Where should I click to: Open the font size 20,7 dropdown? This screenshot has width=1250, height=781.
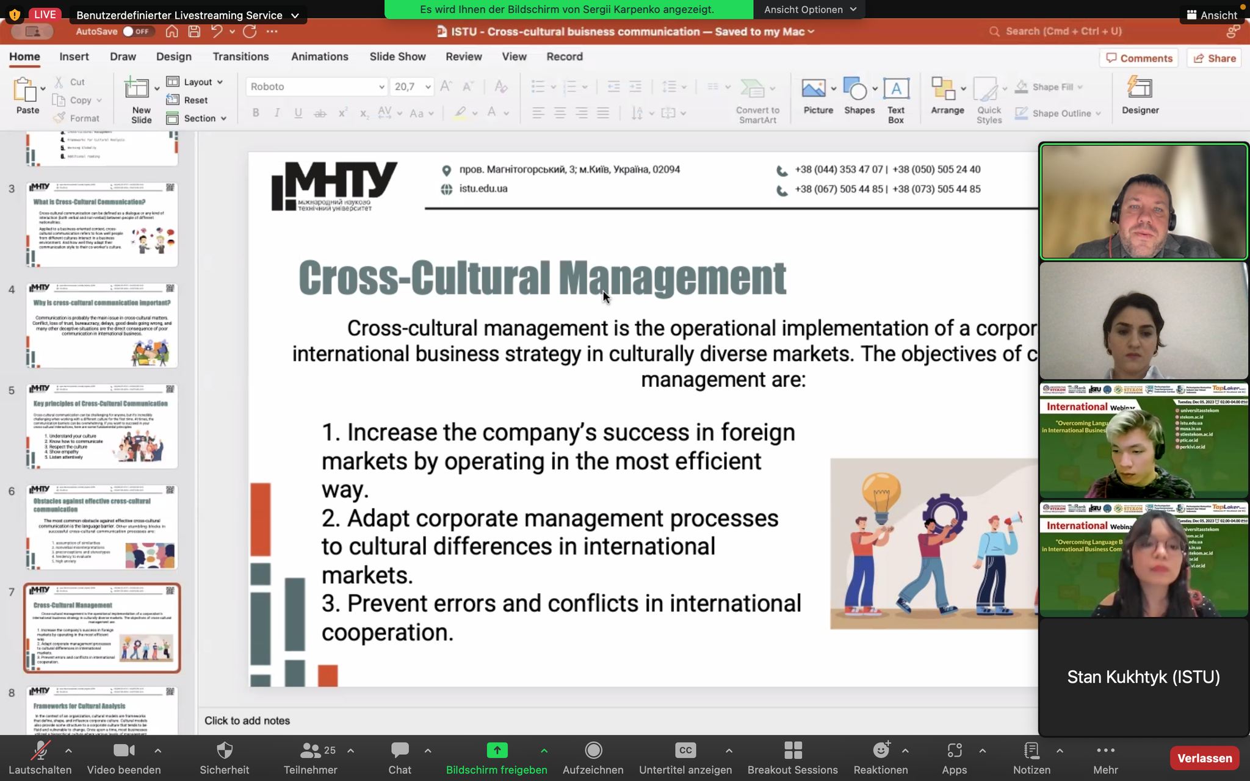coord(428,87)
